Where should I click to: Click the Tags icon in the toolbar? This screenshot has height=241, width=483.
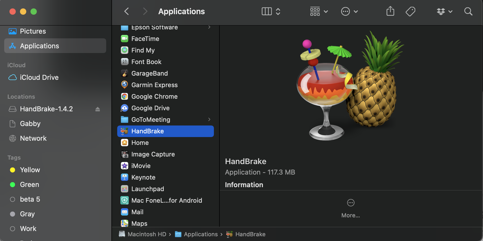410,11
